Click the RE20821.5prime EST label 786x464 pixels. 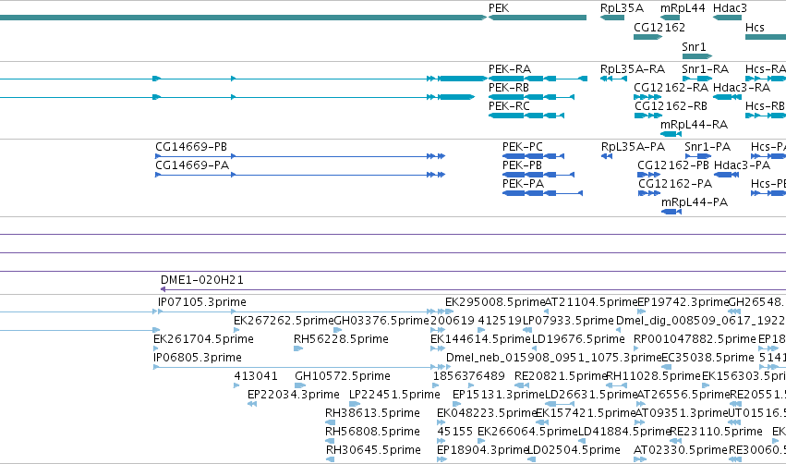[561, 376]
